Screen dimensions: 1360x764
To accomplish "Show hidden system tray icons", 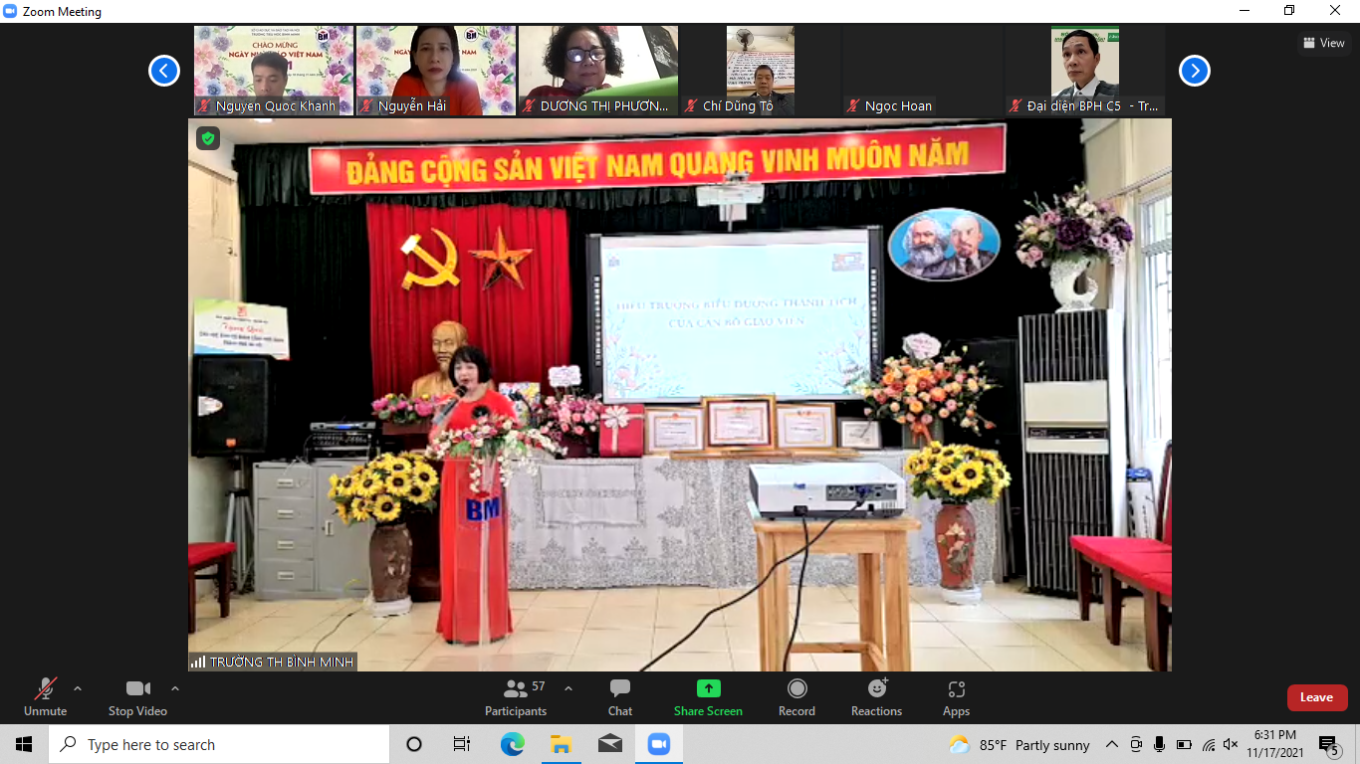I will point(1112,744).
